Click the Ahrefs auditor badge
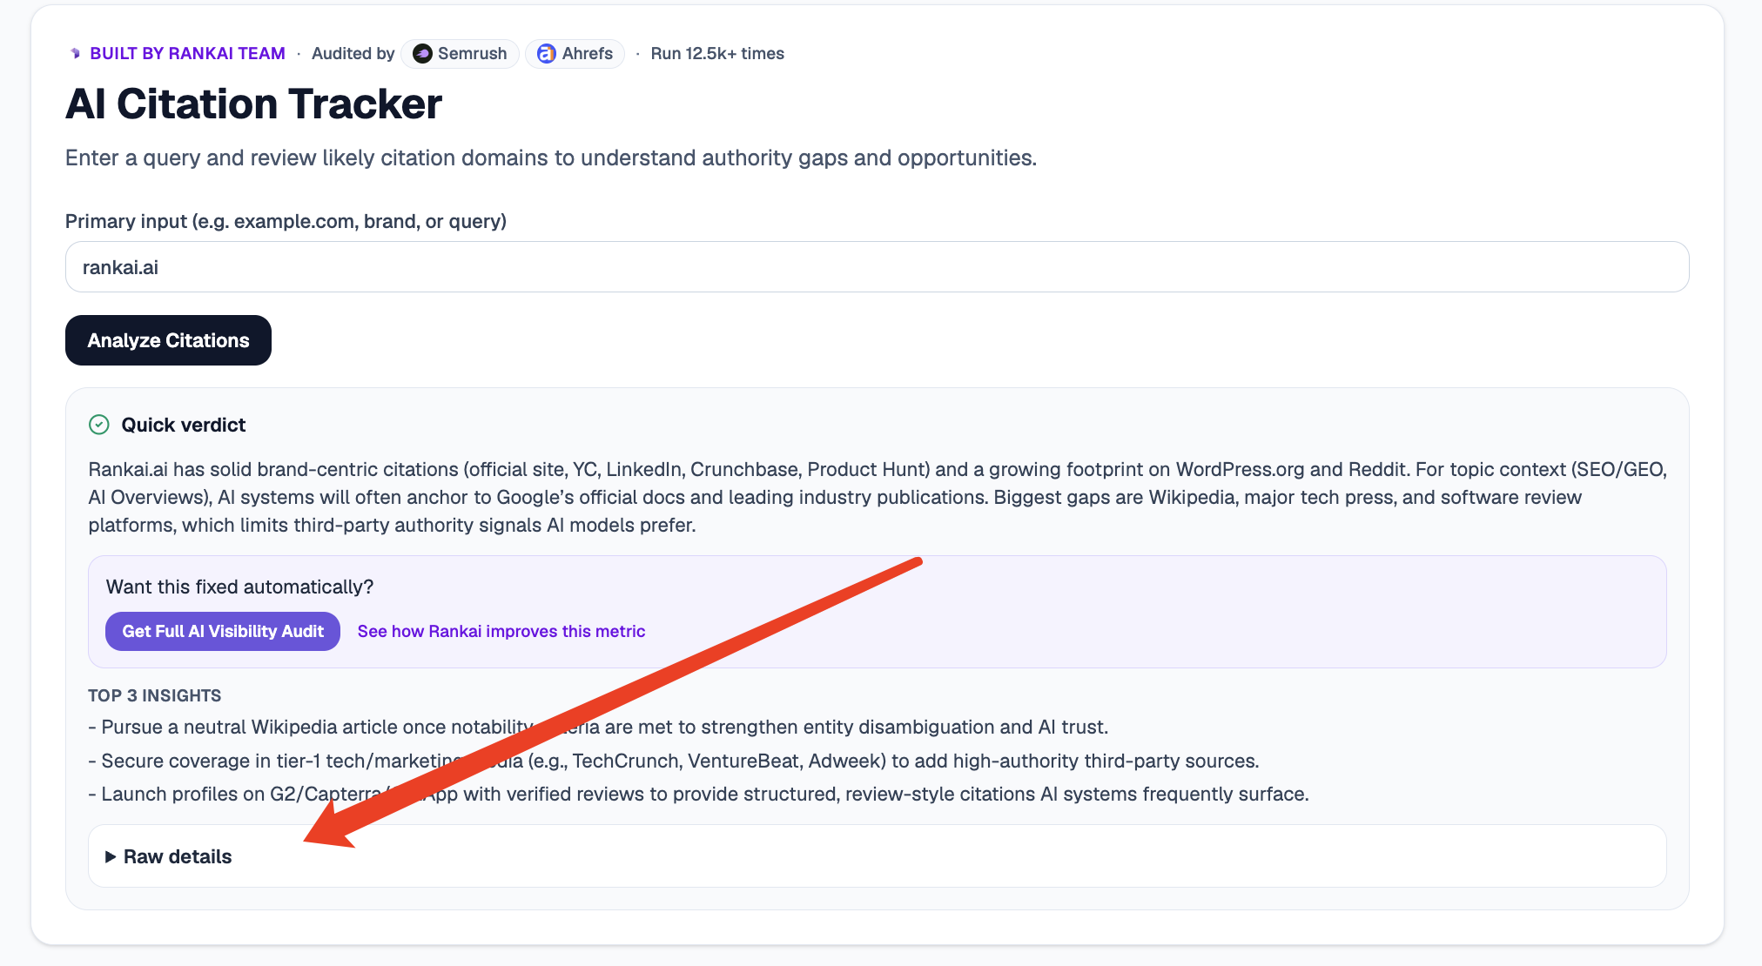Screen dimensions: 1762x966 tap(575, 53)
